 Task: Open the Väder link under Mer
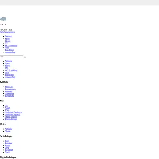point(8,108)
